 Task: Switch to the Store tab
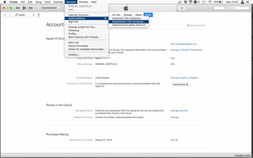pyautogui.click(x=148, y=15)
